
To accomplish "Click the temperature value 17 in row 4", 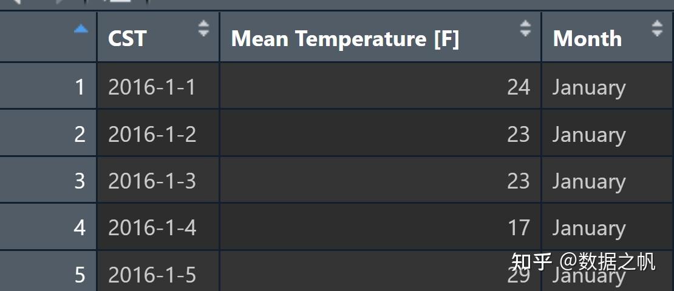I will pos(519,228).
